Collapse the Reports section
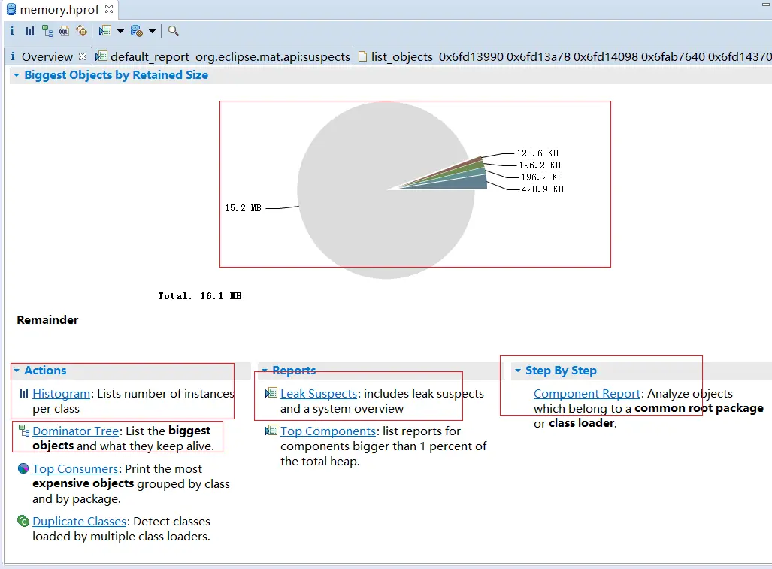 [265, 370]
